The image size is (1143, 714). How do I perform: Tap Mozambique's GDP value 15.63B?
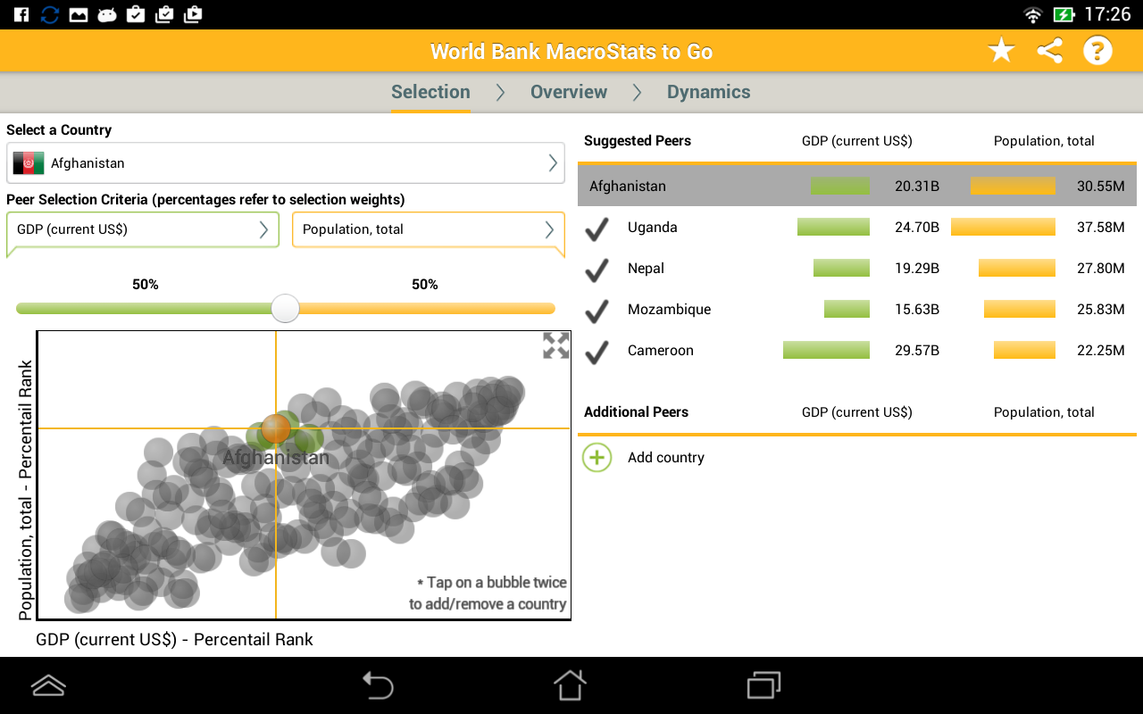pos(917,310)
